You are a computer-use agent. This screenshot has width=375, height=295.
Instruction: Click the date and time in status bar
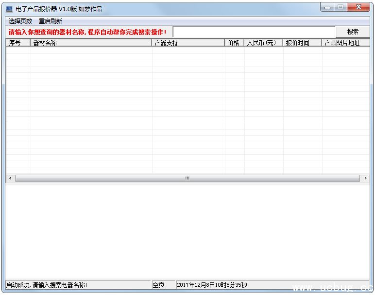point(212,285)
